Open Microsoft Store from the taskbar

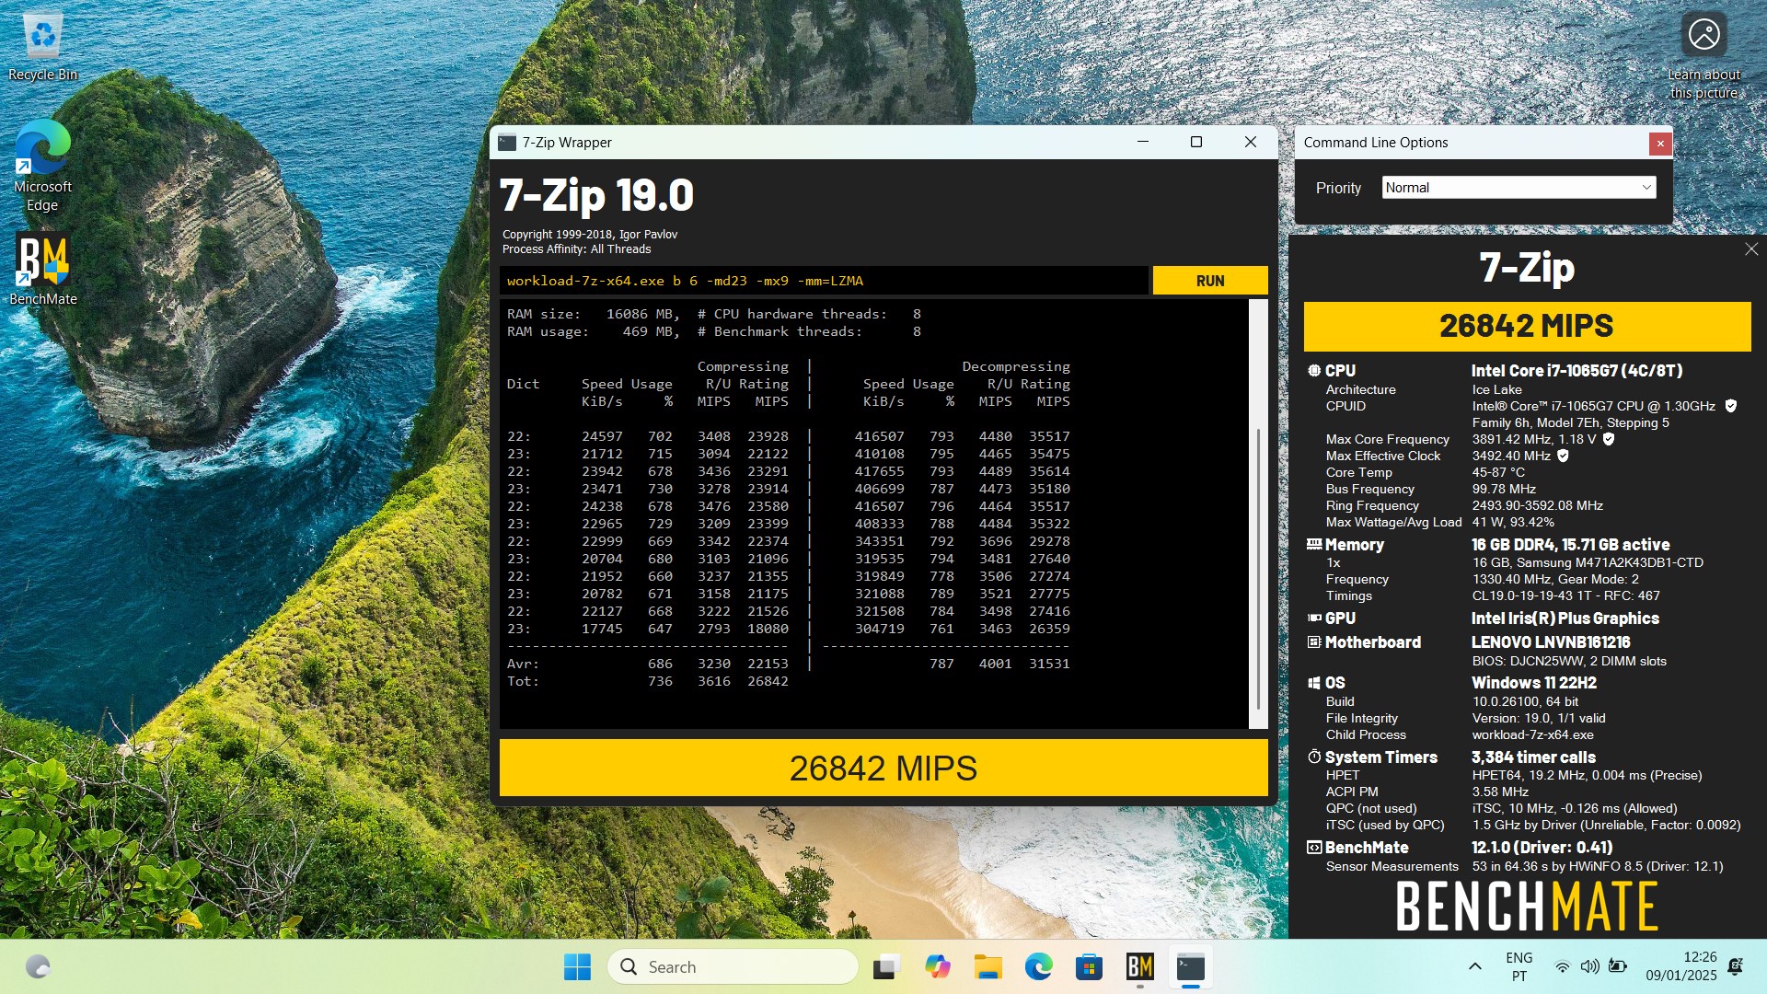(x=1090, y=966)
